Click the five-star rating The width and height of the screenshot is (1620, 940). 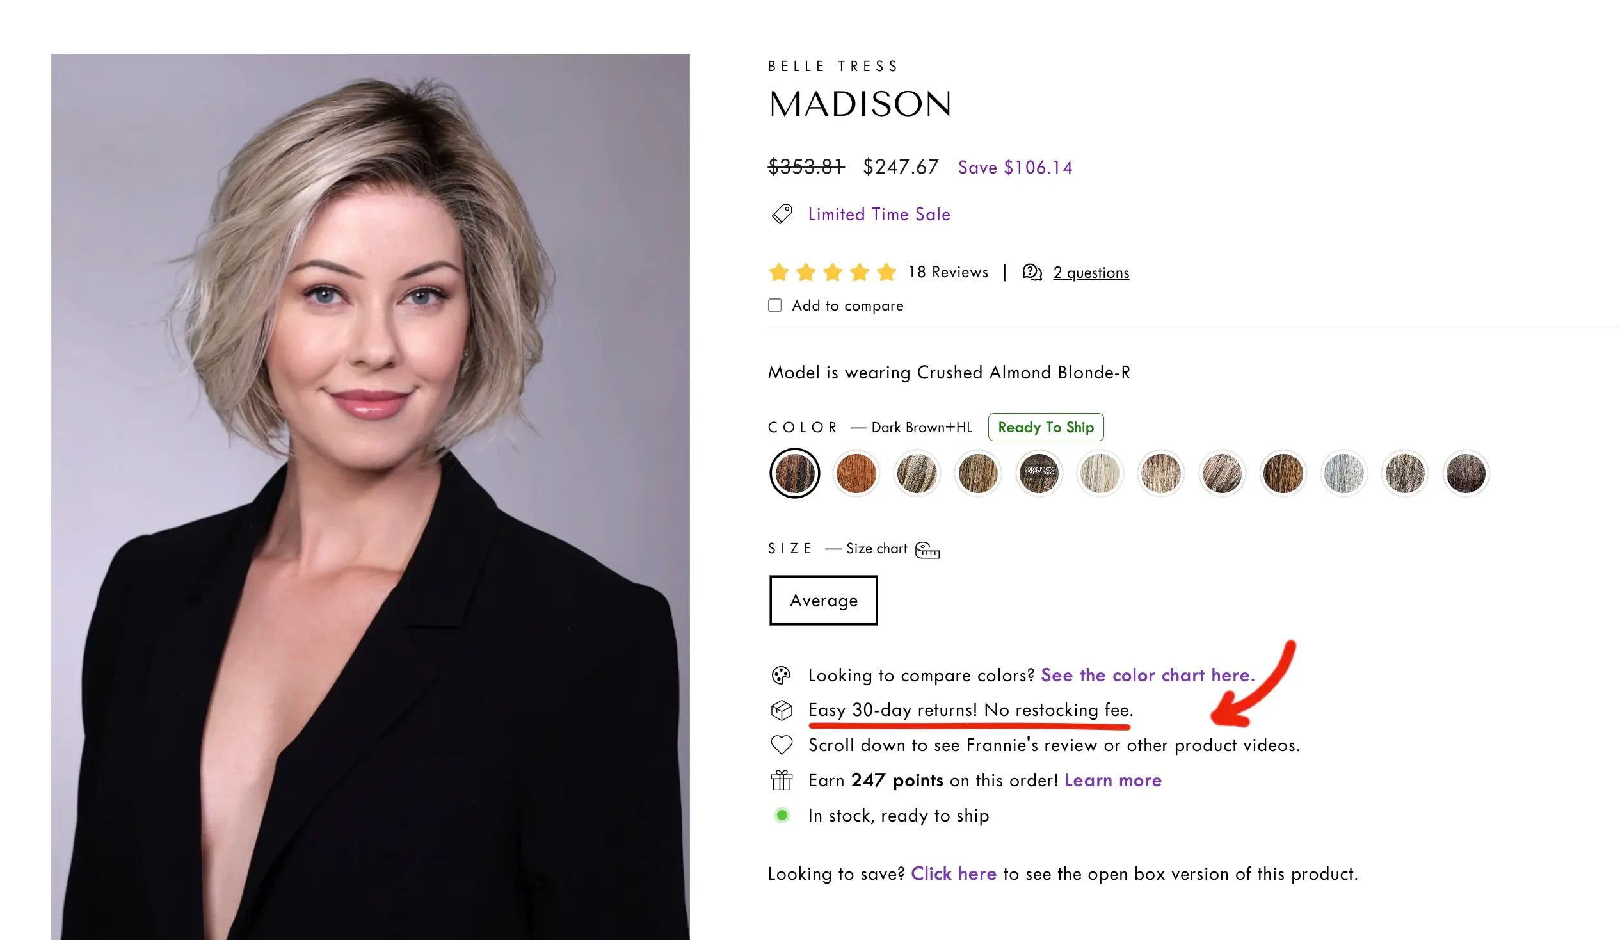click(833, 272)
